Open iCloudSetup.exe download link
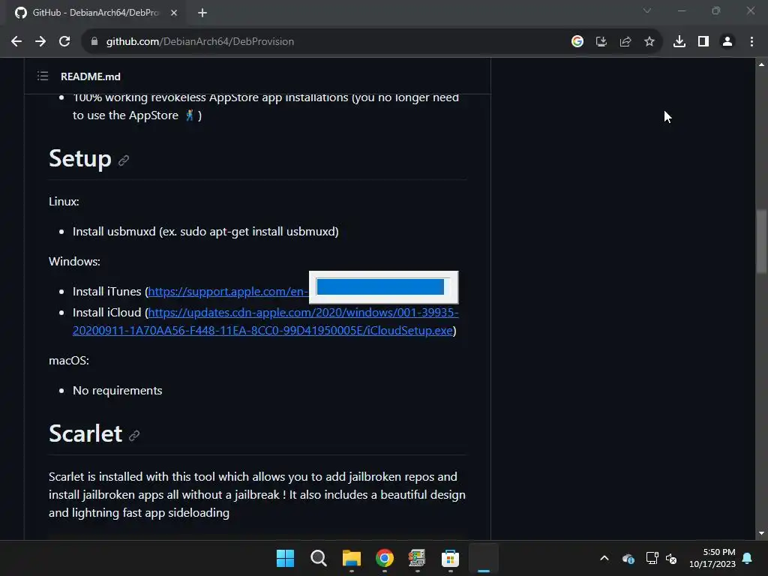 265,321
